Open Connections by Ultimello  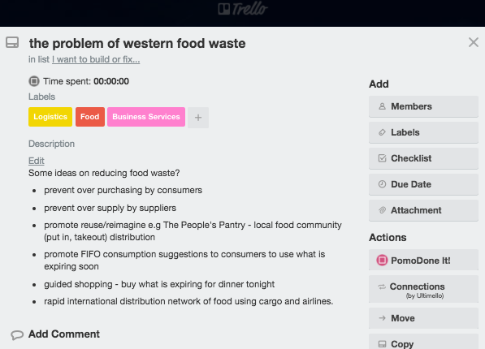423,289
